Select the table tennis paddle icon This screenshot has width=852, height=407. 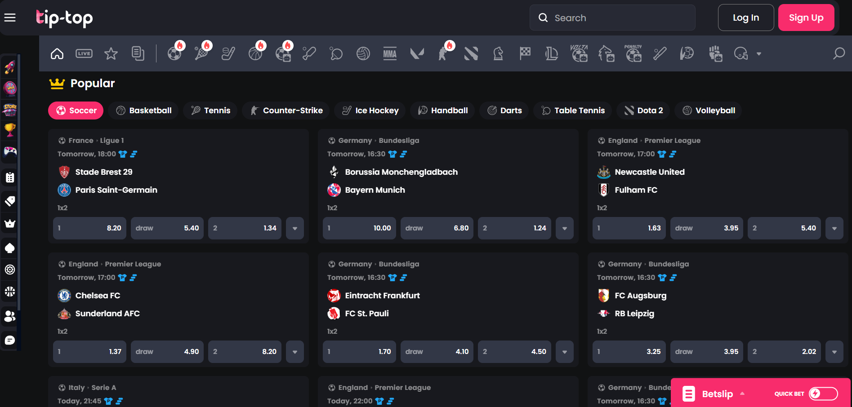click(336, 54)
